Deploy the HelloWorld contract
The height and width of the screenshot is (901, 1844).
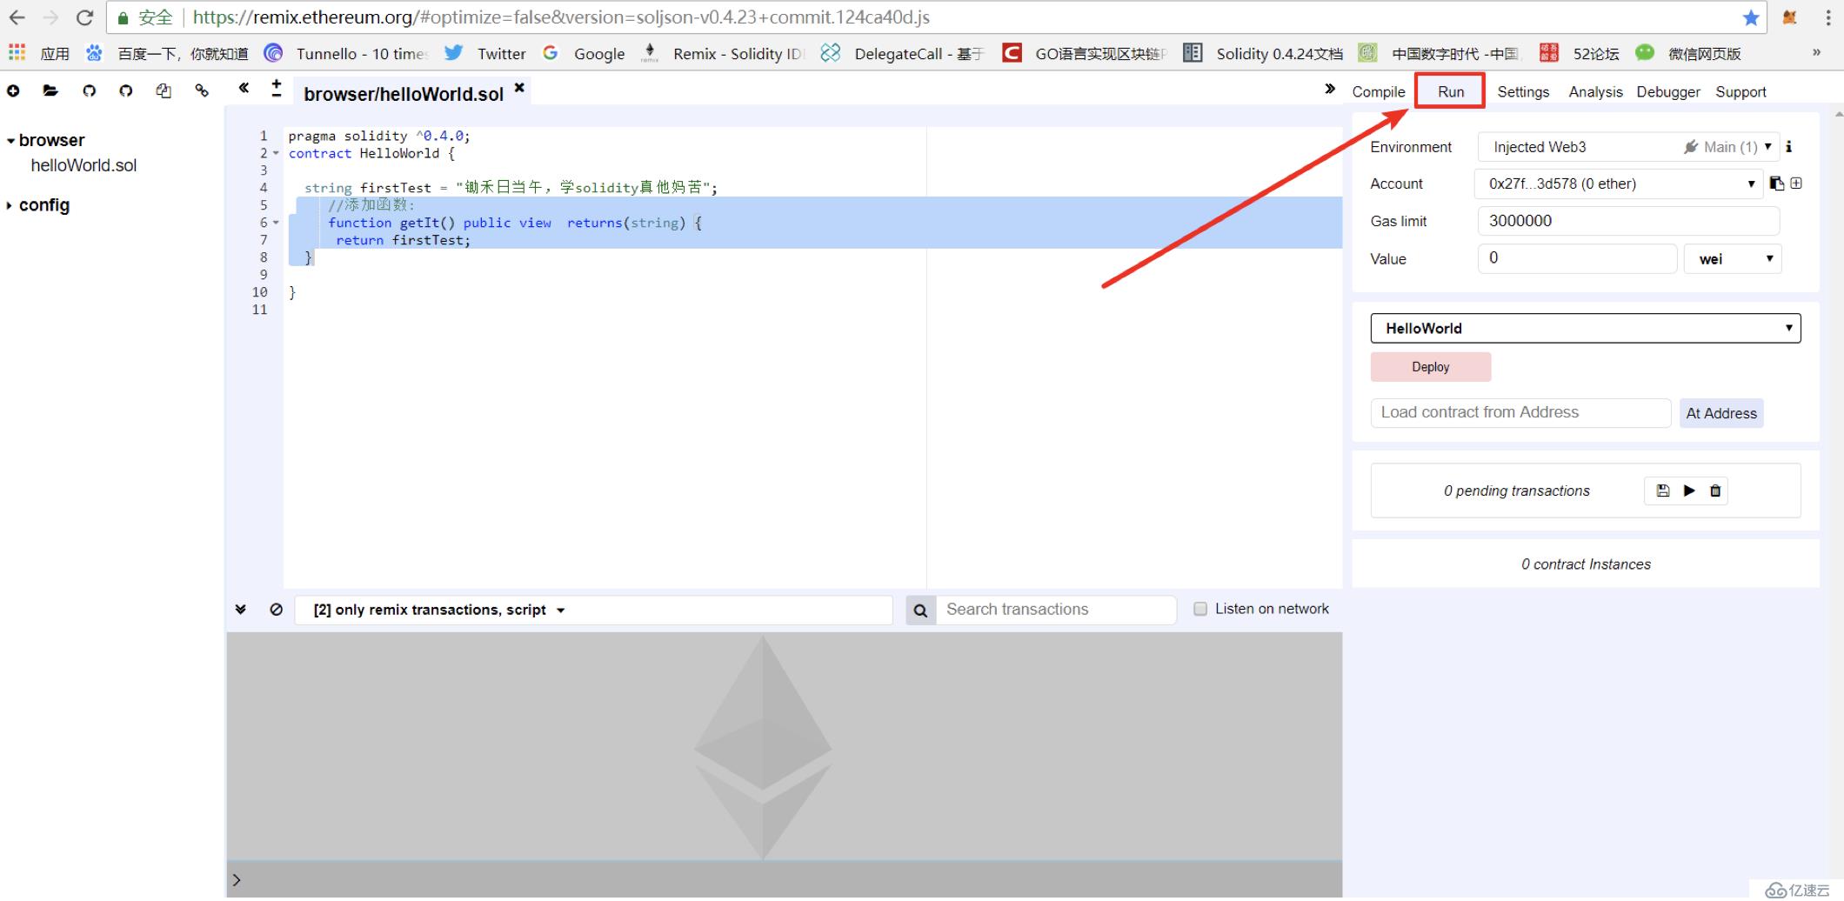1431,367
